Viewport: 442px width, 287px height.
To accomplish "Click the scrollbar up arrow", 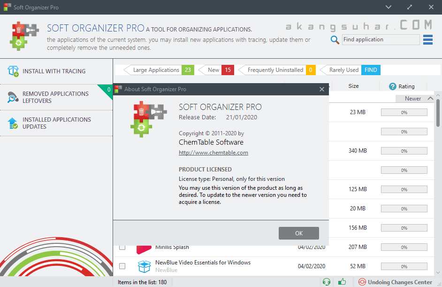I will [x=438, y=95].
